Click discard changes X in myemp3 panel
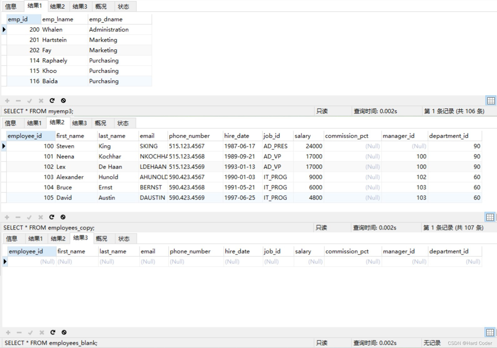 [x=41, y=101]
